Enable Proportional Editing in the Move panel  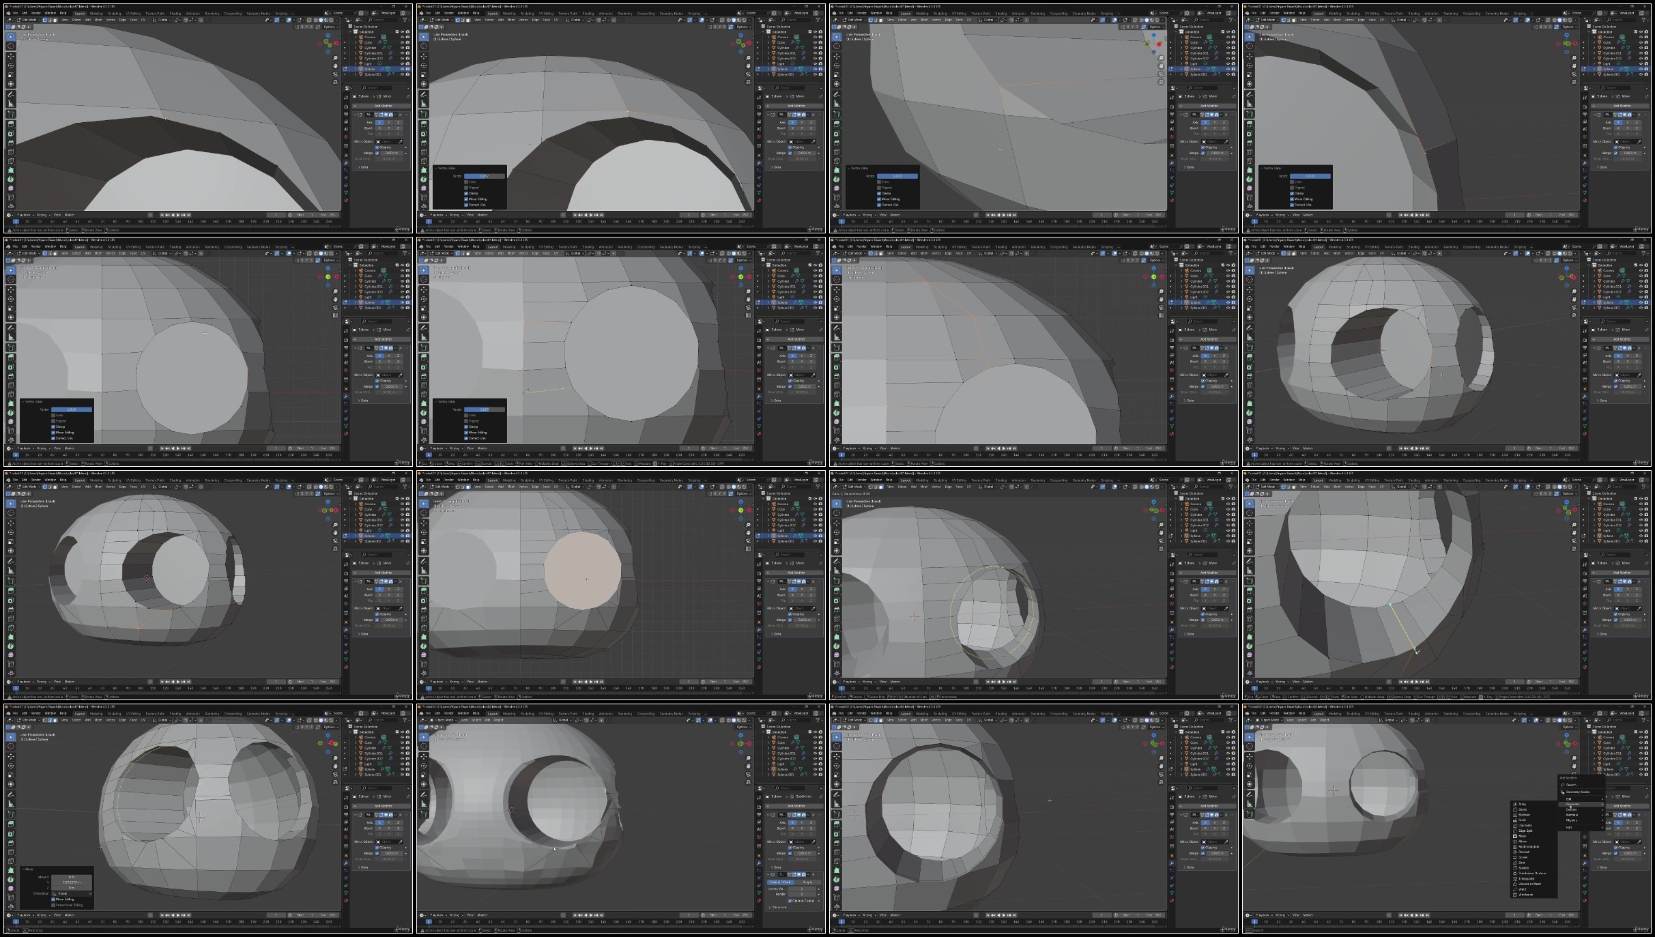pyautogui.click(x=53, y=905)
